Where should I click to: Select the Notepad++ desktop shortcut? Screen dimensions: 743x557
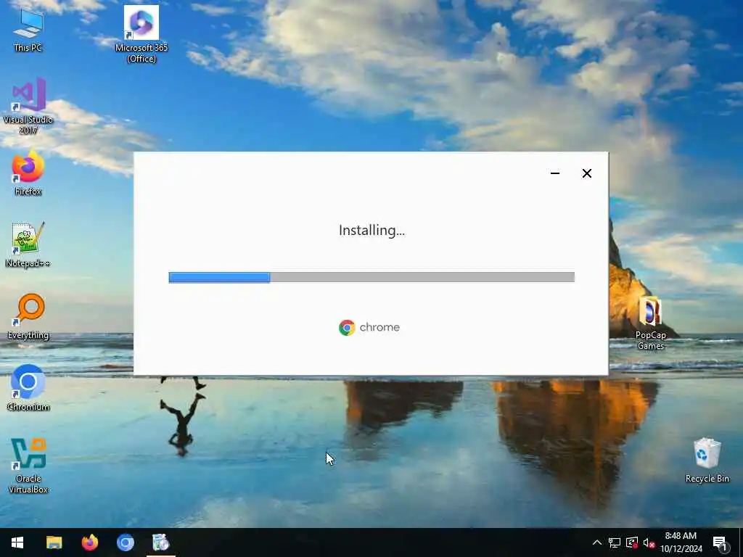pyautogui.click(x=28, y=244)
